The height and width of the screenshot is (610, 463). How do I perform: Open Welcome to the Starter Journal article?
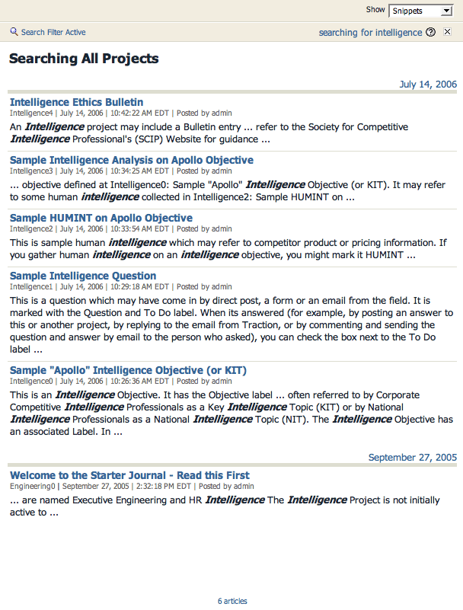click(x=129, y=475)
